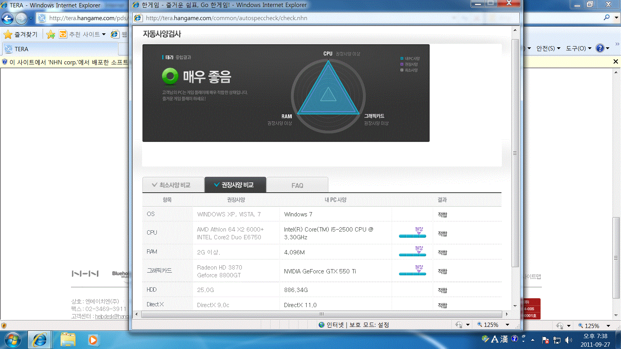Open Windows Explorer folder in taskbar
Screen dimensions: 621x349
(68, 340)
